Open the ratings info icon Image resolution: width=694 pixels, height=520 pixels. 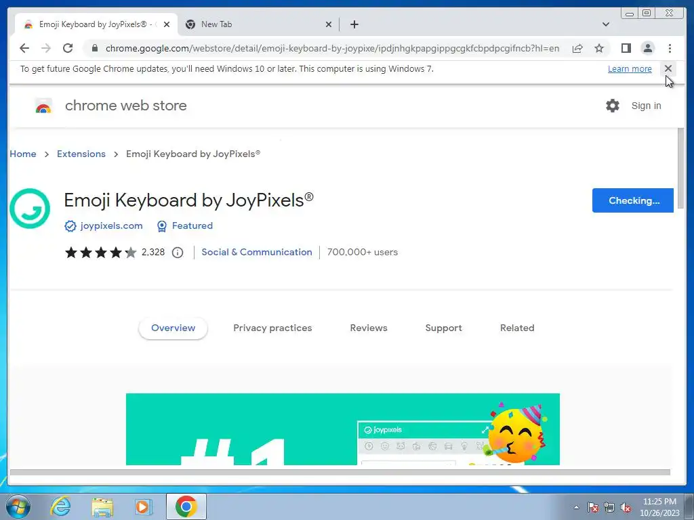(177, 253)
